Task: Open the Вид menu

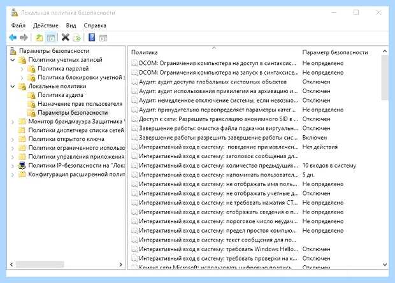Action: pyautogui.click(x=71, y=25)
